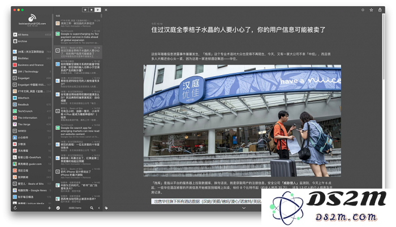Refresh feeds with the sync icon
The image size is (396, 227).
(15, 208)
